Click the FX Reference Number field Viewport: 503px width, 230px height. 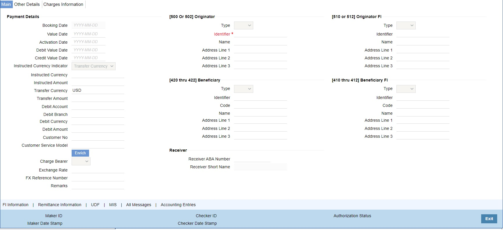point(98,178)
